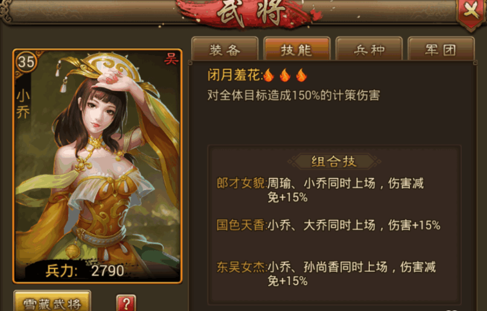The width and height of the screenshot is (487, 311).
Task: Click the 小乔 character portrait
Action: (97, 166)
